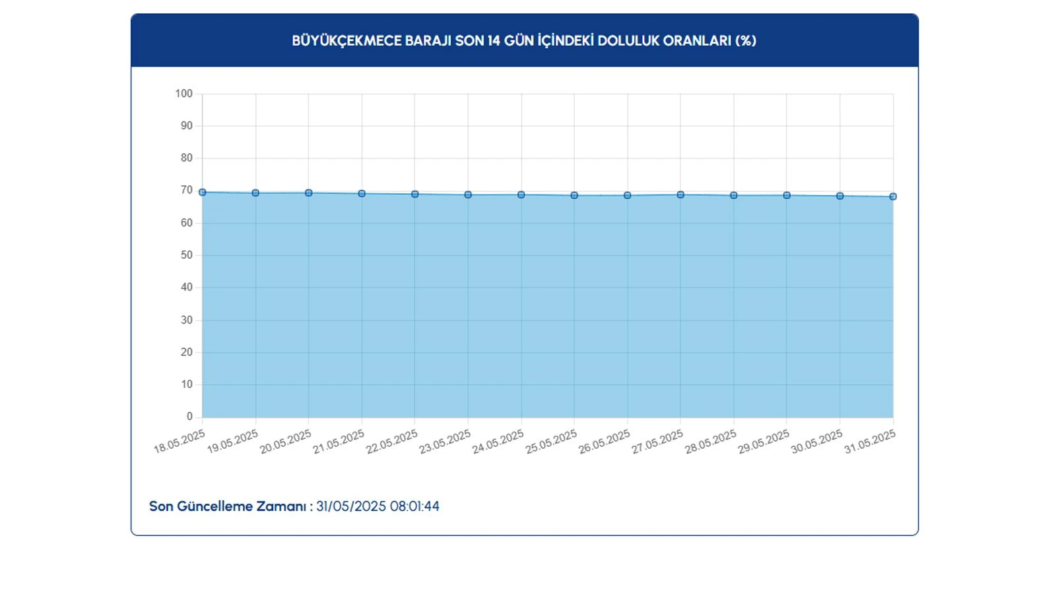1056x594 pixels.
Task: Pick the 29.05.2025 chart point
Action: 787,196
